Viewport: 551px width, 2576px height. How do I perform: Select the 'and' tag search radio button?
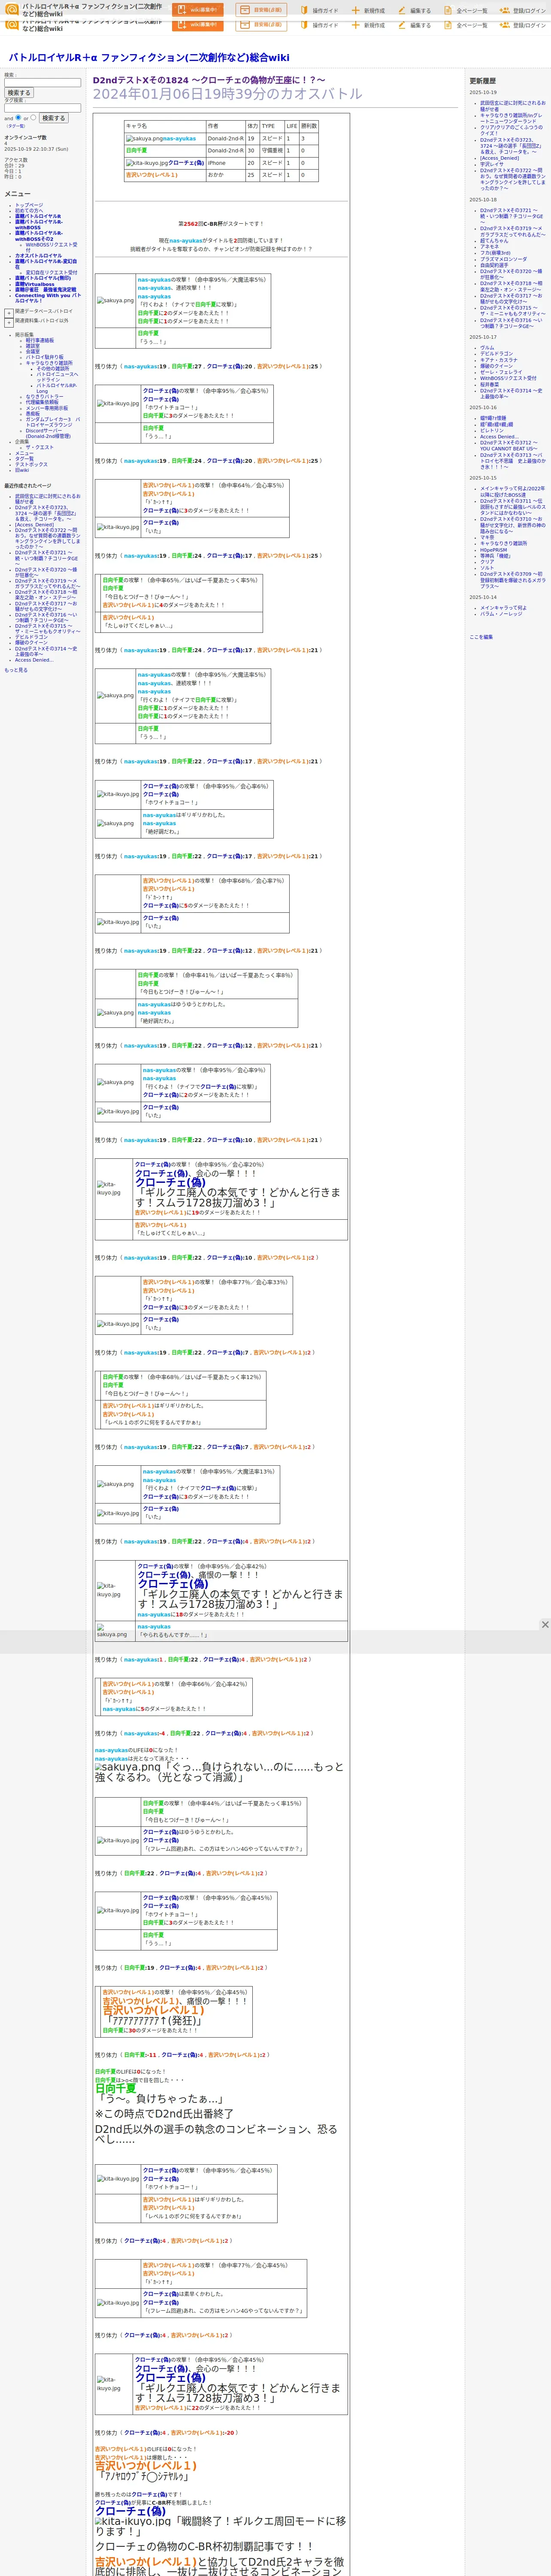(19, 117)
